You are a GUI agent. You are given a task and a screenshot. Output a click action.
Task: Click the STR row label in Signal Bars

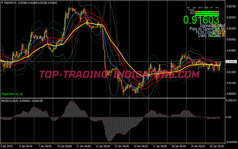(x=192, y=12)
